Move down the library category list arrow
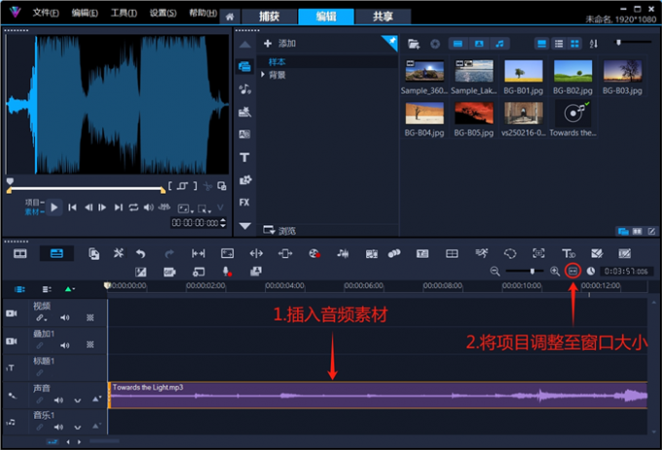Screen dimensions: 662x450 (x=245, y=226)
